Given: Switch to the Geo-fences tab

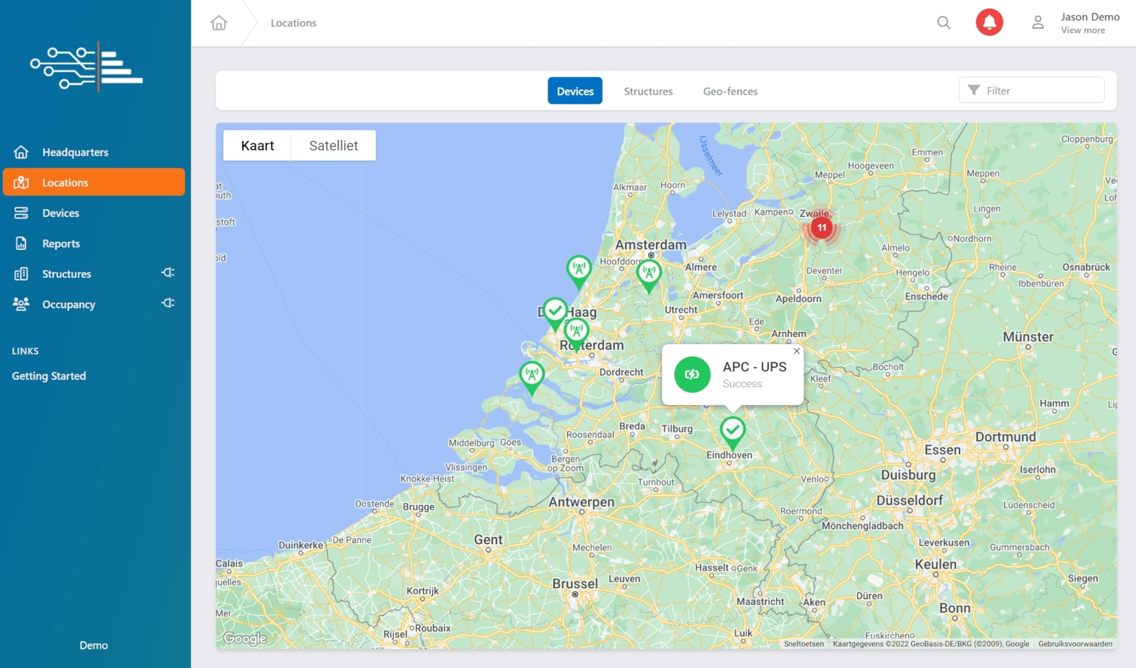Looking at the screenshot, I should [x=730, y=91].
